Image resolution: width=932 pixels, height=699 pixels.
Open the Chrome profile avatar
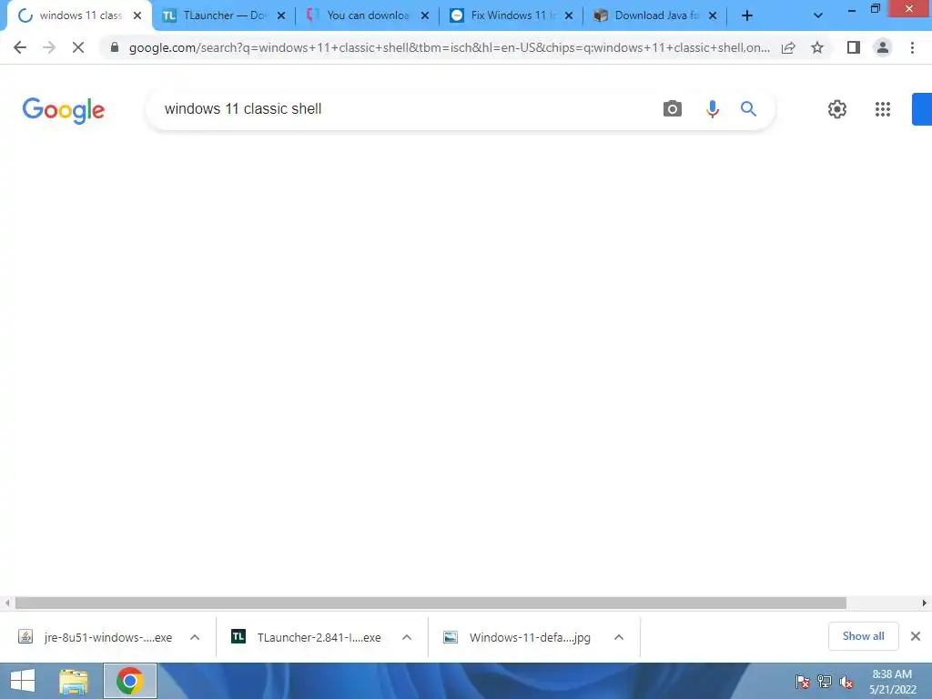point(883,47)
